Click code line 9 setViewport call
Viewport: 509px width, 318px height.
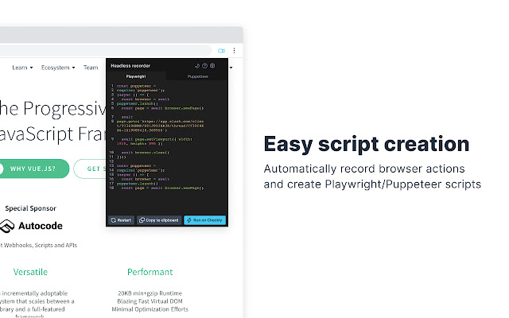pos(157,142)
